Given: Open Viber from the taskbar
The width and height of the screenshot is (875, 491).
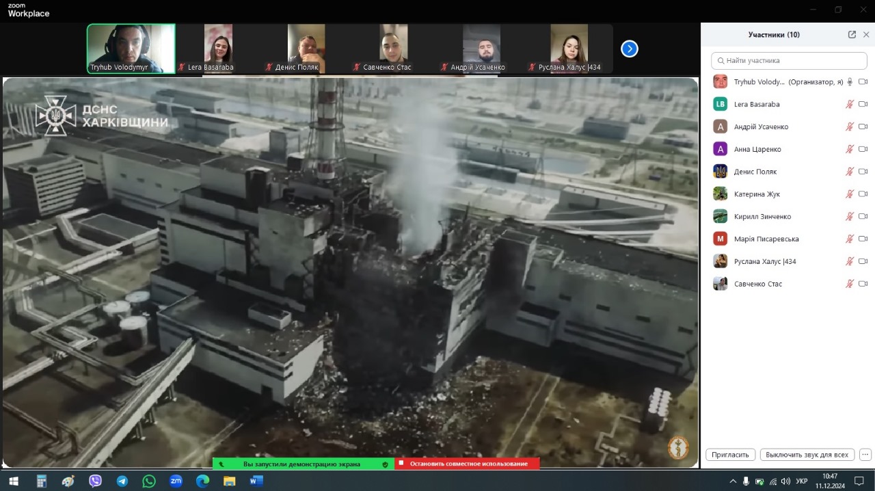Looking at the screenshot, I should (96, 481).
